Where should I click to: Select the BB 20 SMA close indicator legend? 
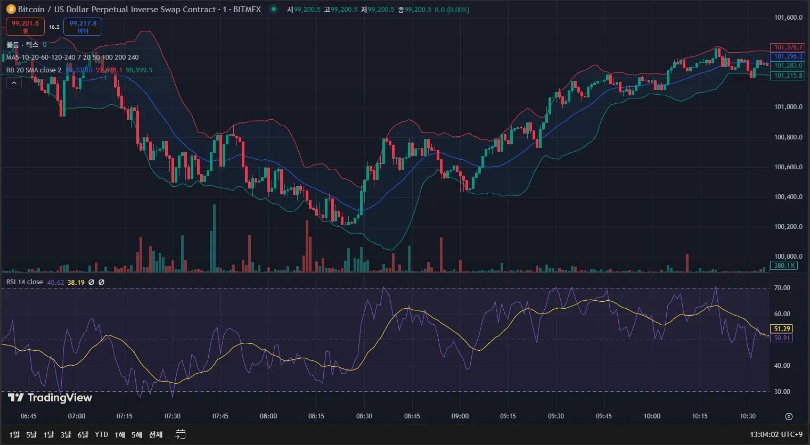34,70
